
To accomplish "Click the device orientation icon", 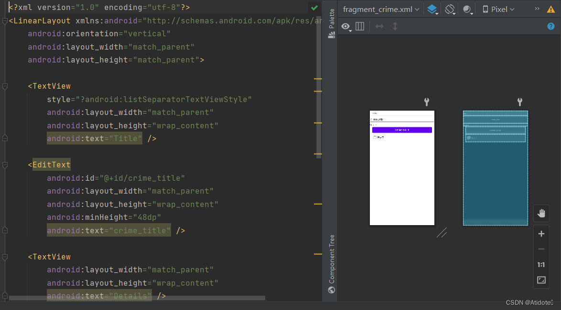I will click(x=450, y=9).
